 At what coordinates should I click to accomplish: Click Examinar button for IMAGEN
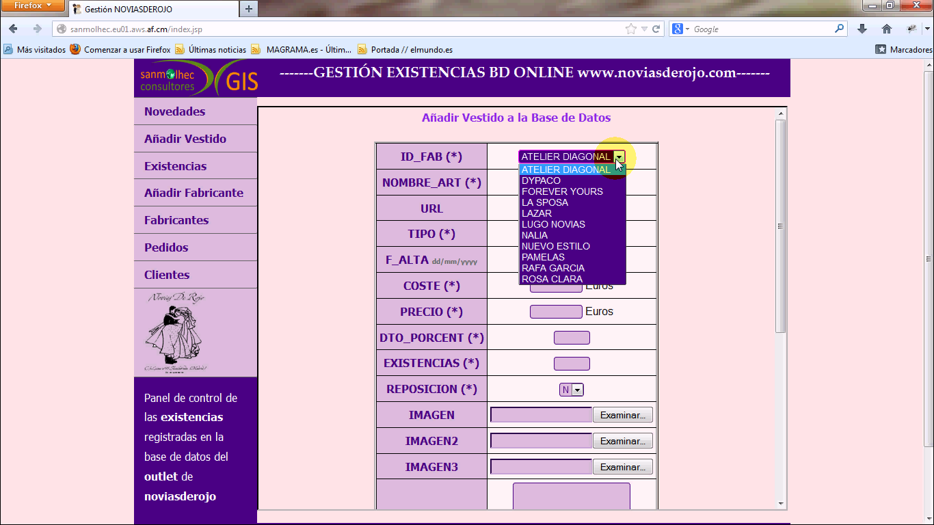tap(622, 415)
